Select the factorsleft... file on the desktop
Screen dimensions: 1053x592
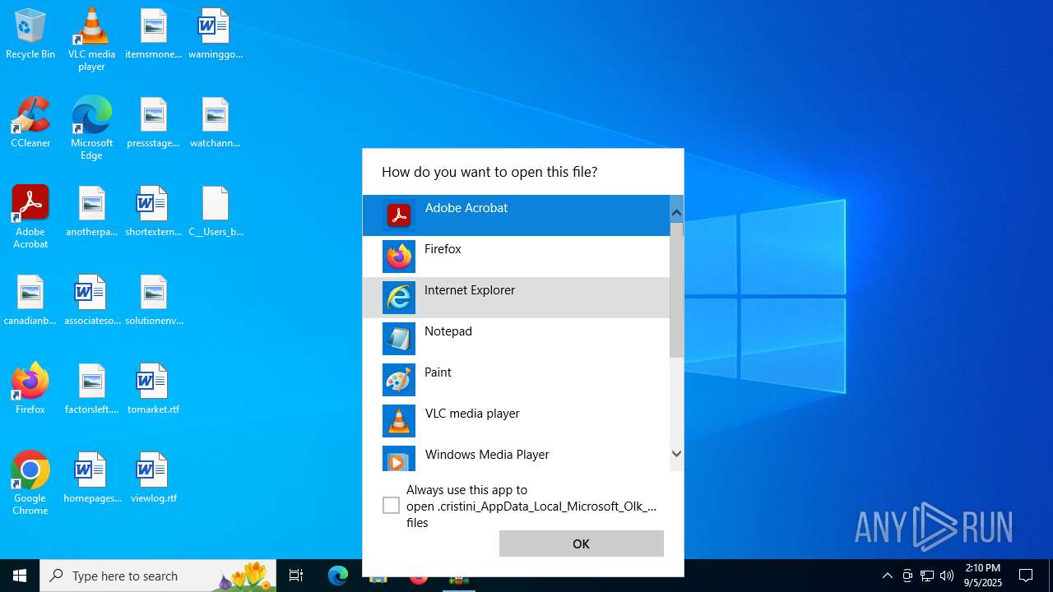(91, 389)
